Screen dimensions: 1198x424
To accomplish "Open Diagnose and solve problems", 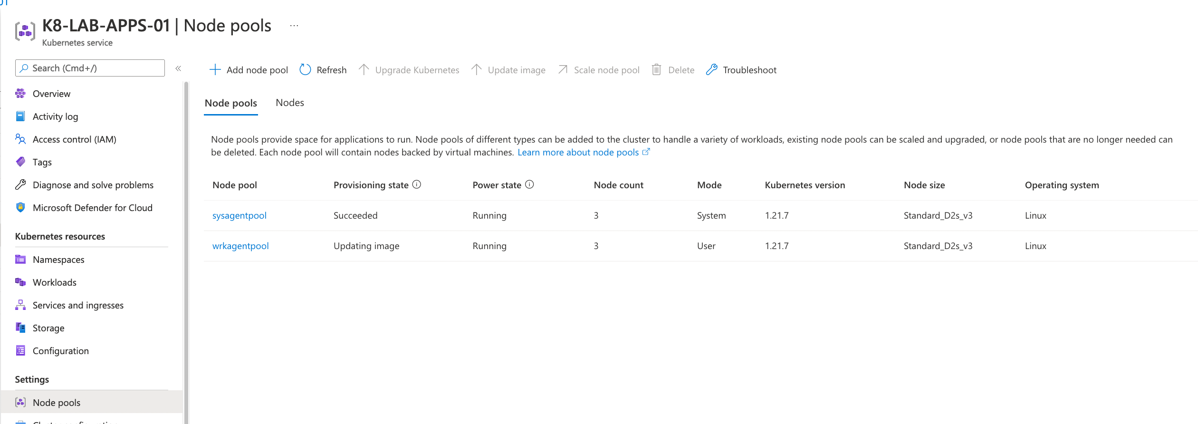I will pos(93,185).
